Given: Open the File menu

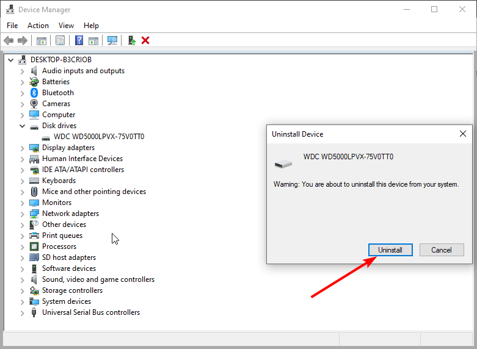Looking at the screenshot, I should point(12,26).
